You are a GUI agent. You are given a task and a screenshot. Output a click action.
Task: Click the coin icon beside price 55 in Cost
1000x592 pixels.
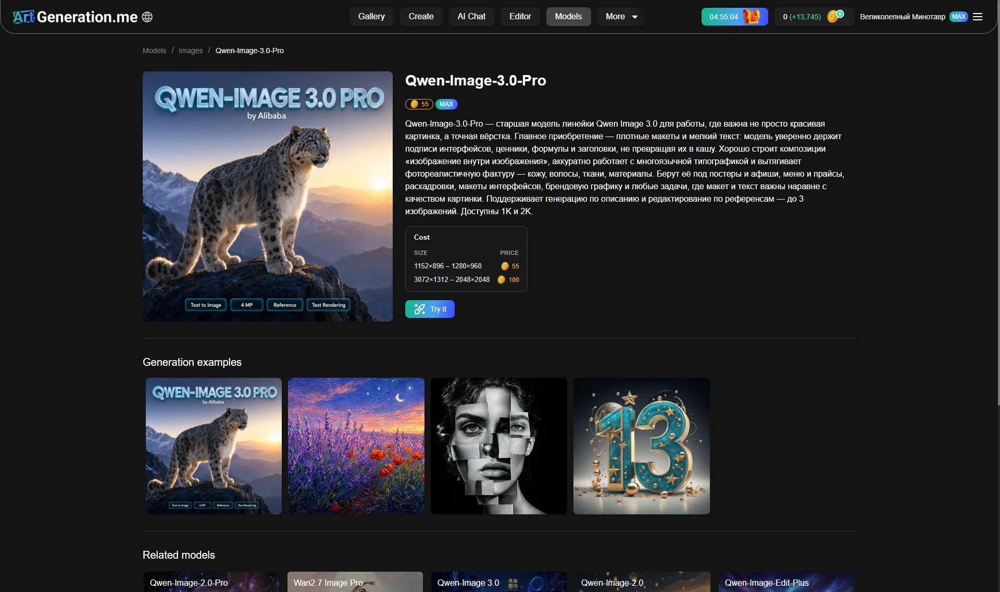(505, 266)
